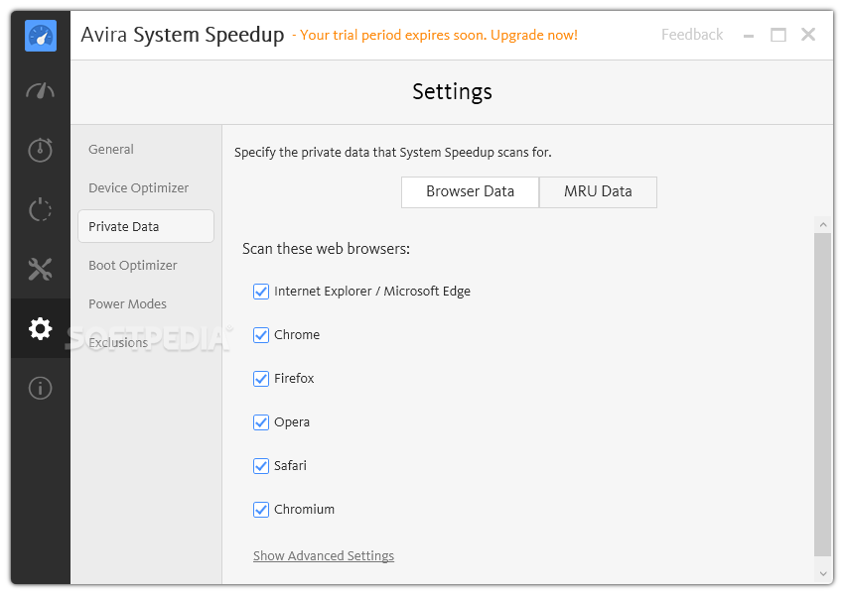Click the Avira System Speedup logo icon
Screen dimensions: 844x595
[41, 36]
